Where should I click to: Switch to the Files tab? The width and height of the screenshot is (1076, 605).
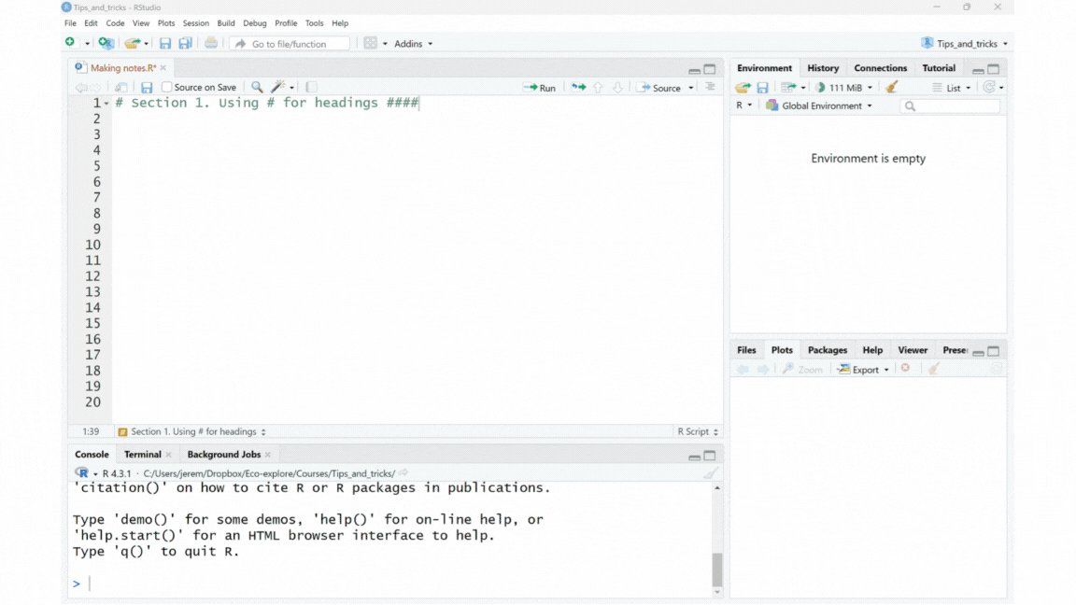pyautogui.click(x=746, y=350)
